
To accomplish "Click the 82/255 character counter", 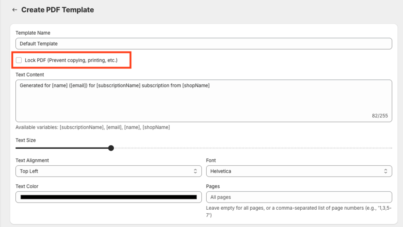I will click(x=380, y=116).
